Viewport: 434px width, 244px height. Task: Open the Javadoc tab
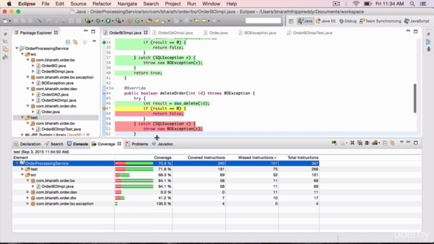pos(163,144)
